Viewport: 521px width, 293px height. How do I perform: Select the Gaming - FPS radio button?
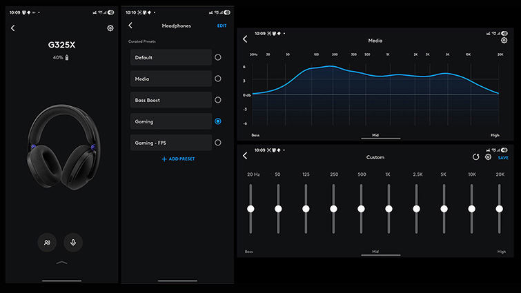click(x=218, y=143)
